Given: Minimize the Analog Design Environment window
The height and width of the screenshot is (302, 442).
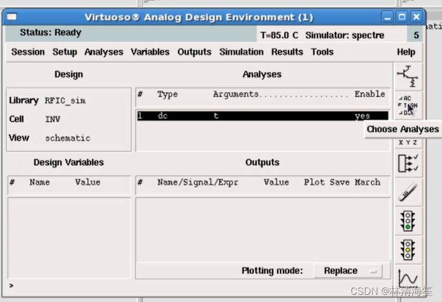Looking at the screenshot, I should (388, 17).
